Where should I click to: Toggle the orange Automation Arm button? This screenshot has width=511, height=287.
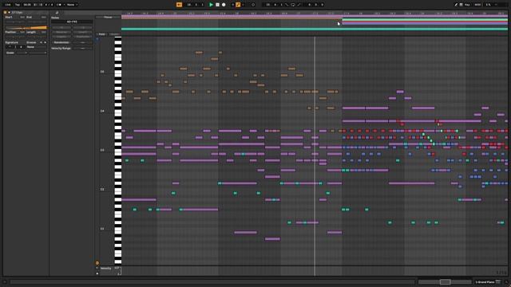pos(238,5)
